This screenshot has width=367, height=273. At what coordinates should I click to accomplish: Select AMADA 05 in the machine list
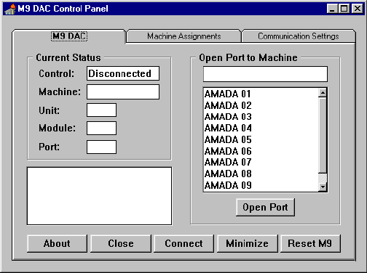261,140
